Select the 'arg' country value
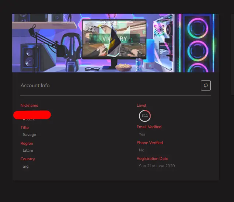The image size is (234, 202). click(26, 167)
